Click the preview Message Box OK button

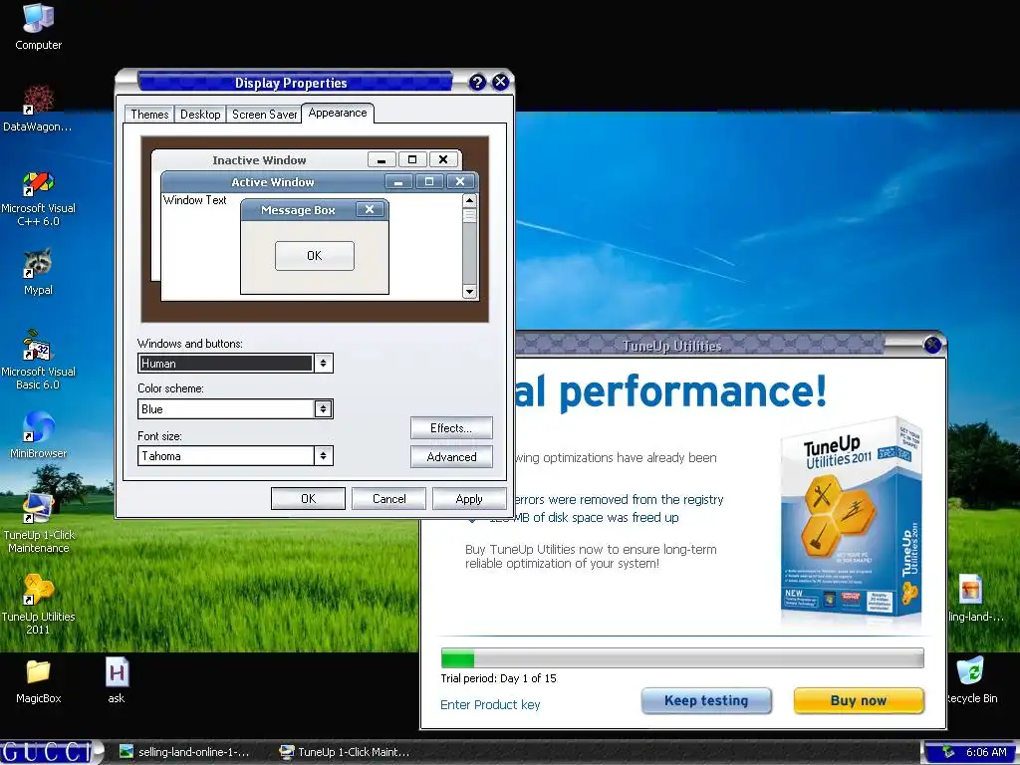point(315,256)
